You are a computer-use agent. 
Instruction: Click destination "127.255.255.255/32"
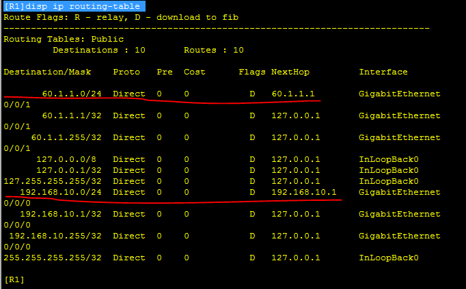53,181
